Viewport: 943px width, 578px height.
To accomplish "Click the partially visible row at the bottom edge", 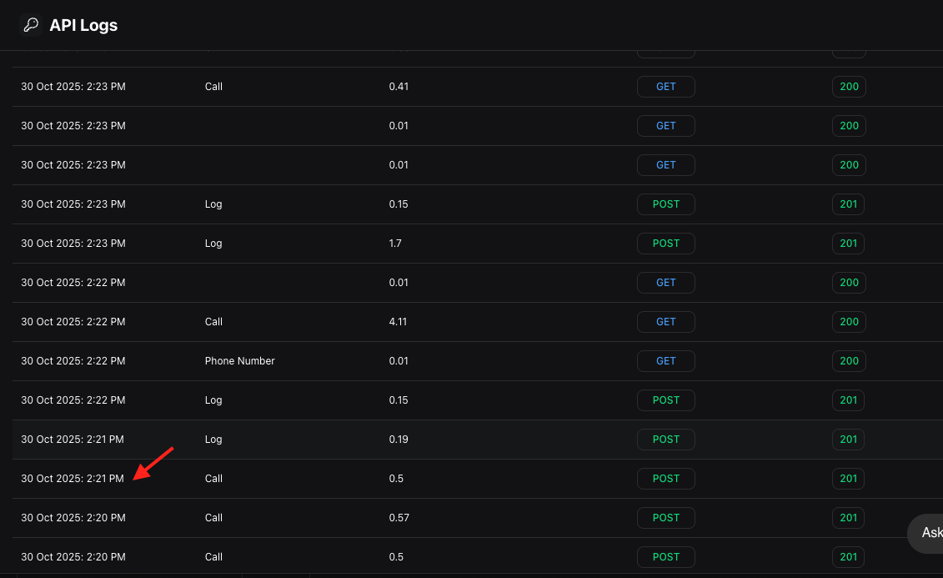I will [334, 575].
